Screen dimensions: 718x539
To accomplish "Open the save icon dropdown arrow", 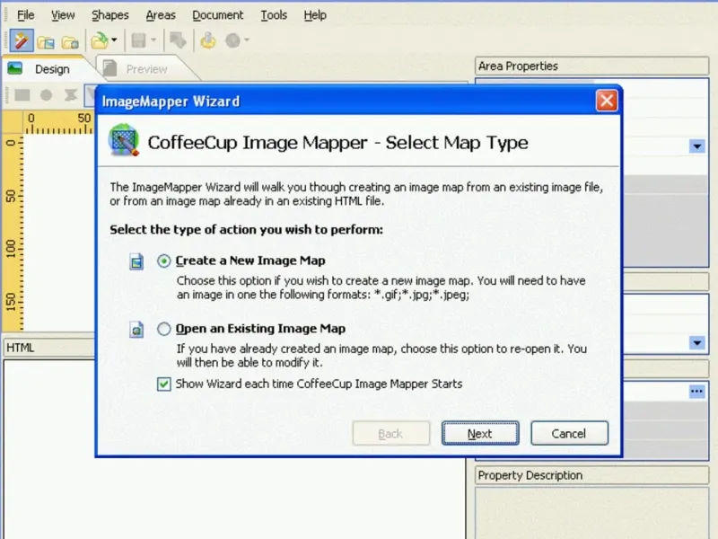I will coord(153,40).
